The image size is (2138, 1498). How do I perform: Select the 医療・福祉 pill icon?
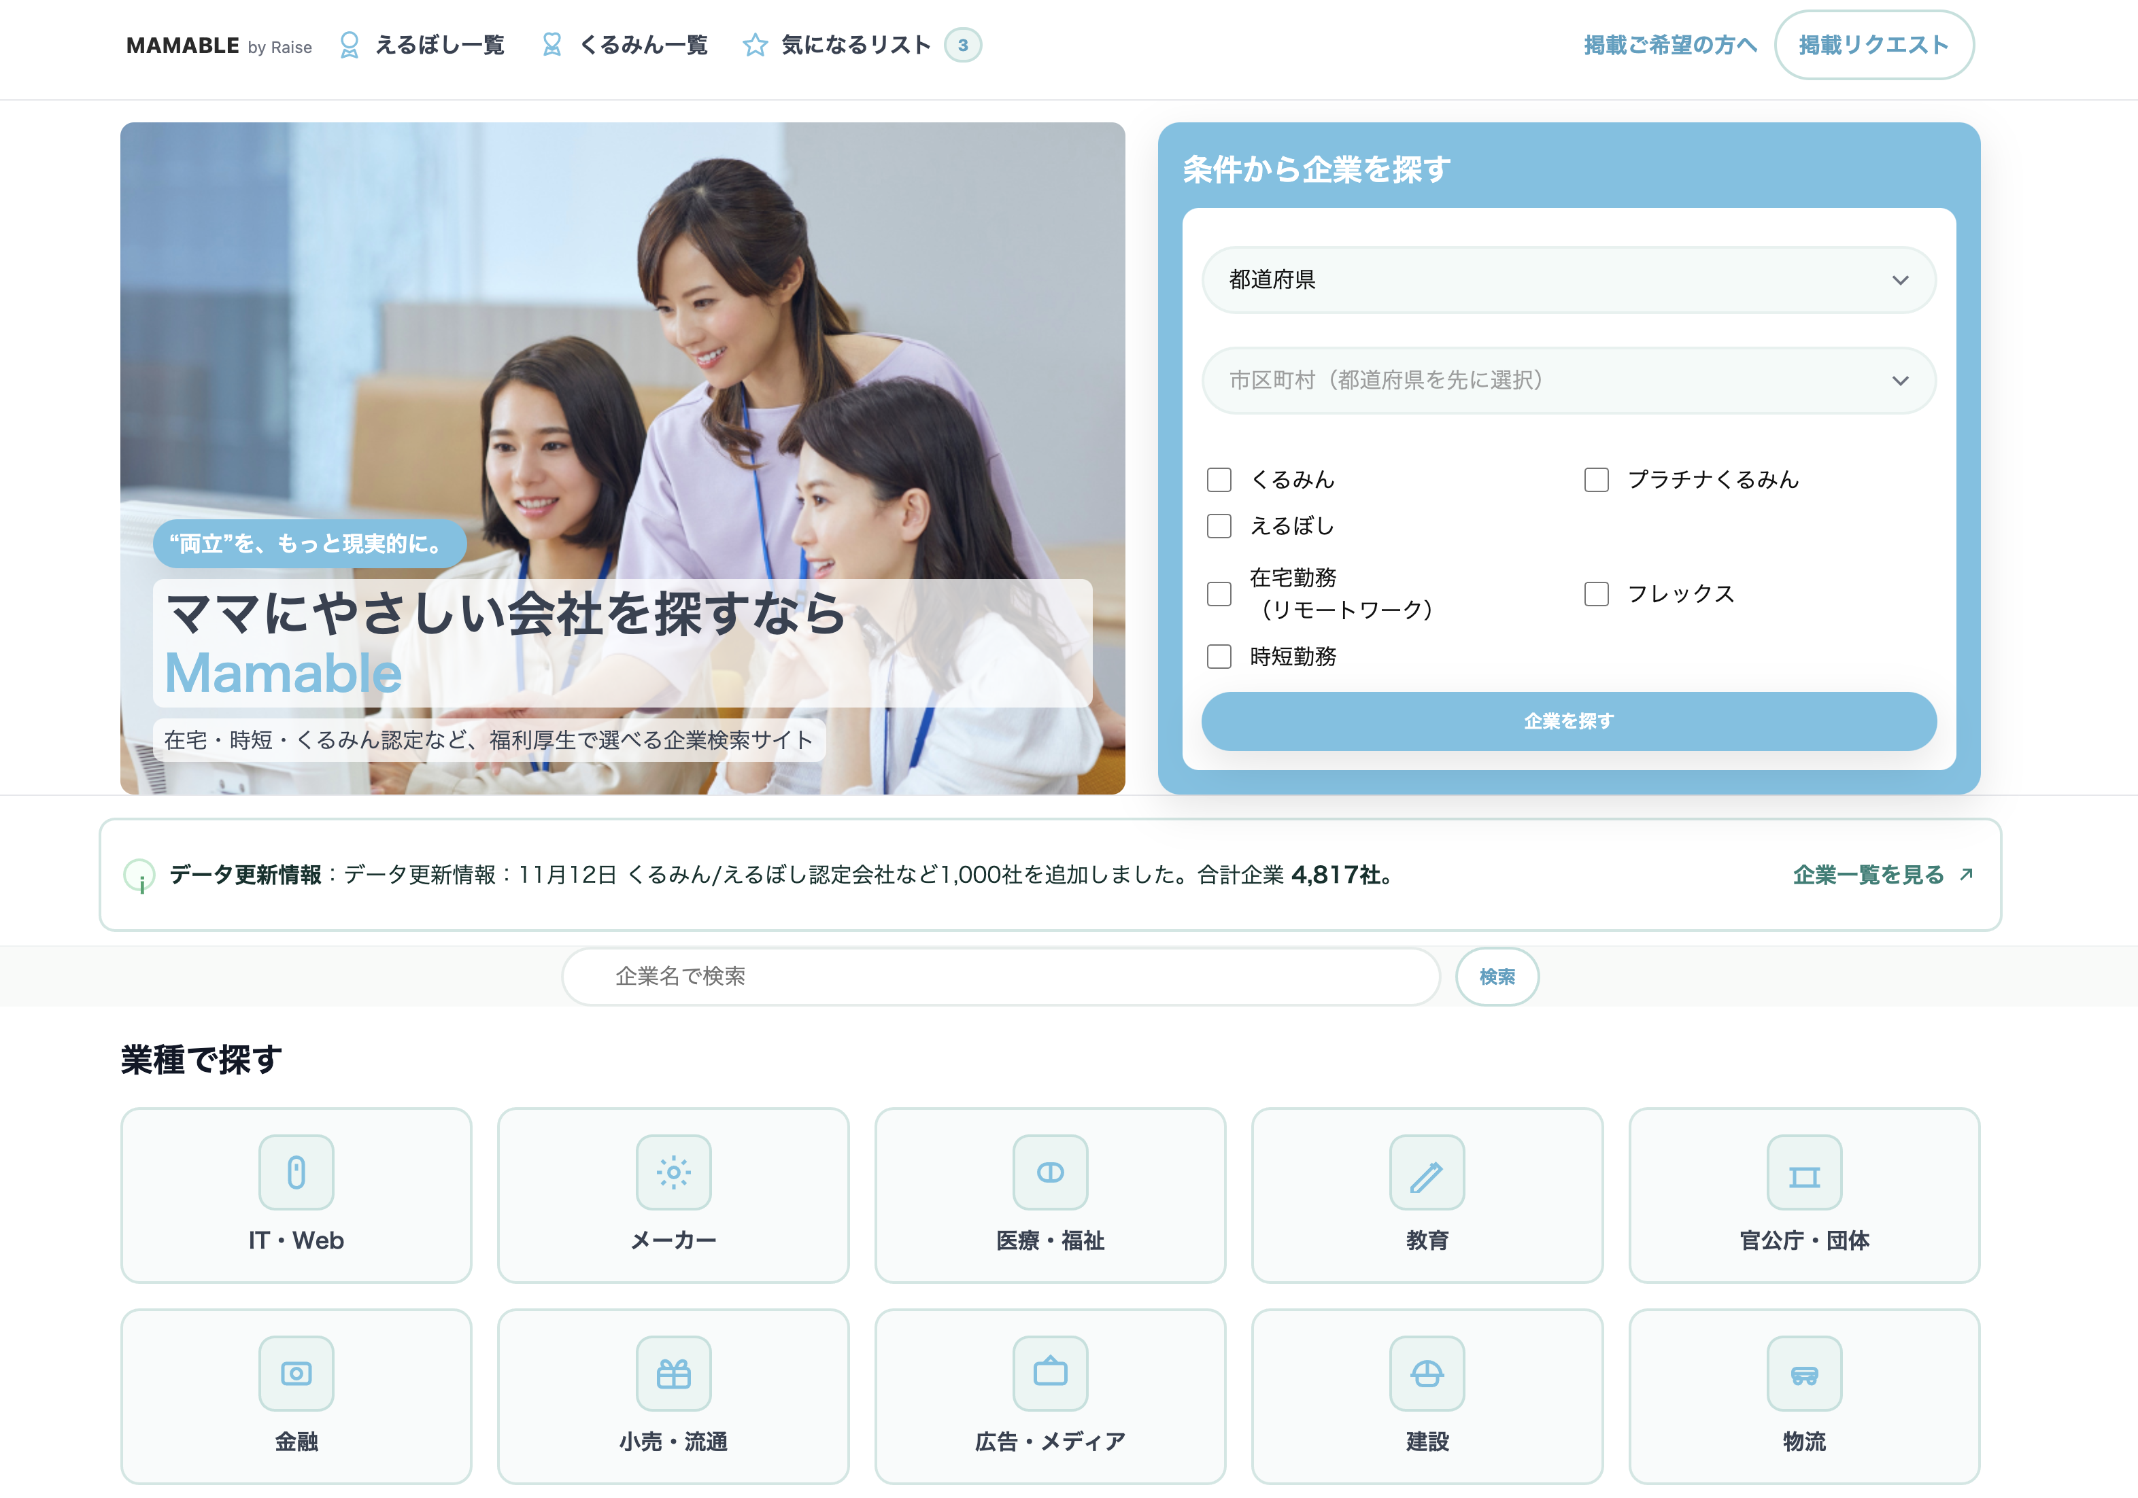[x=1049, y=1172]
